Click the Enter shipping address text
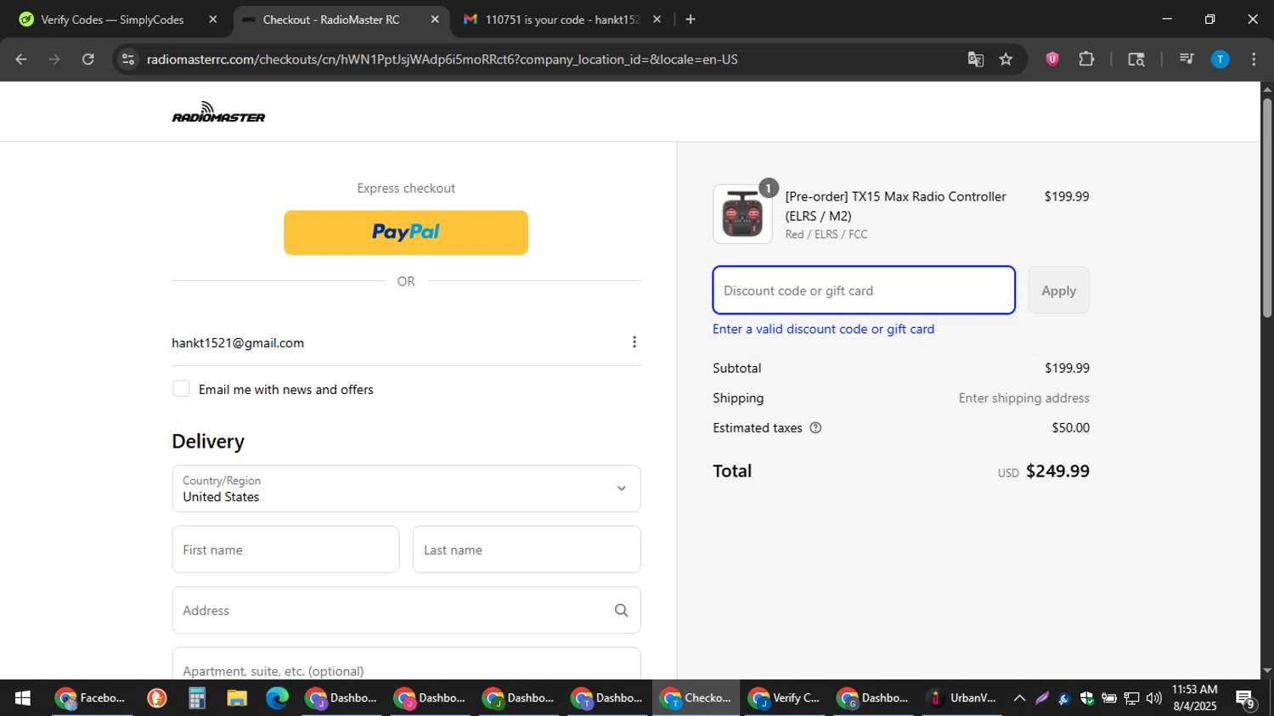The image size is (1274, 716). pos(1023,398)
